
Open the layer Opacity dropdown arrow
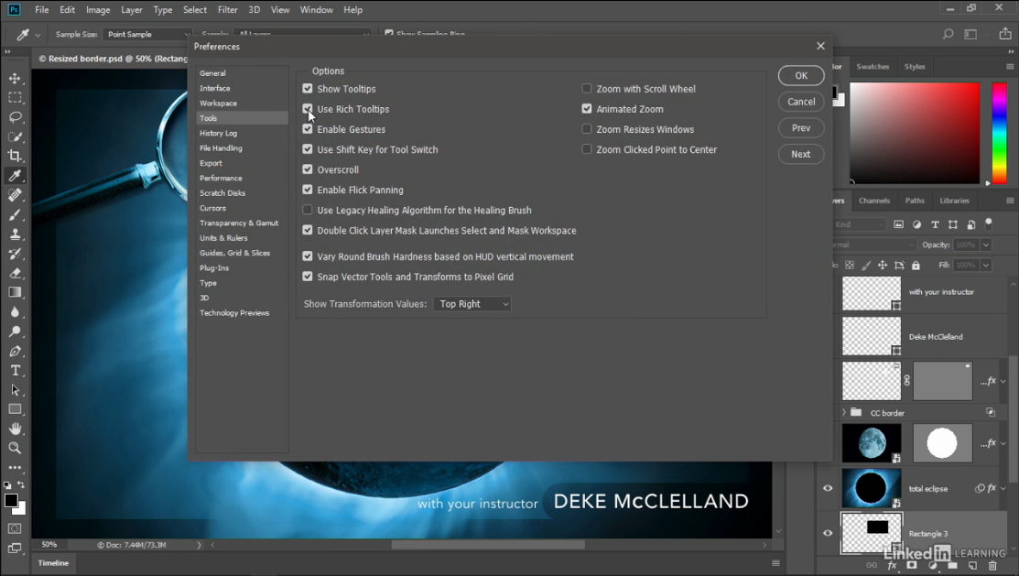click(986, 245)
